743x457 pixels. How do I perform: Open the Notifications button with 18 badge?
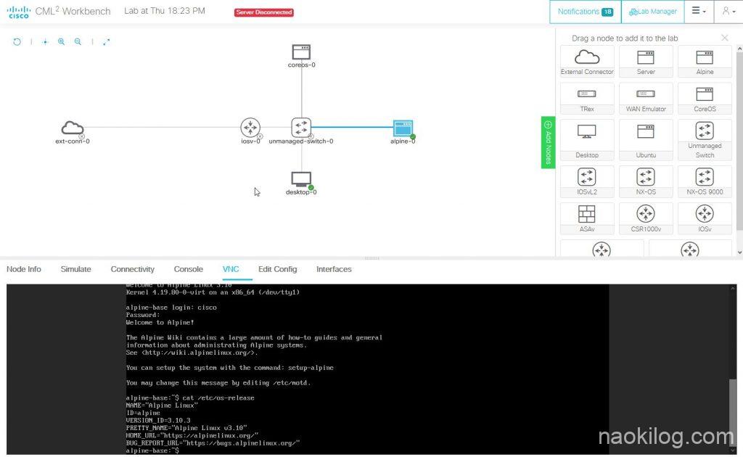click(586, 12)
